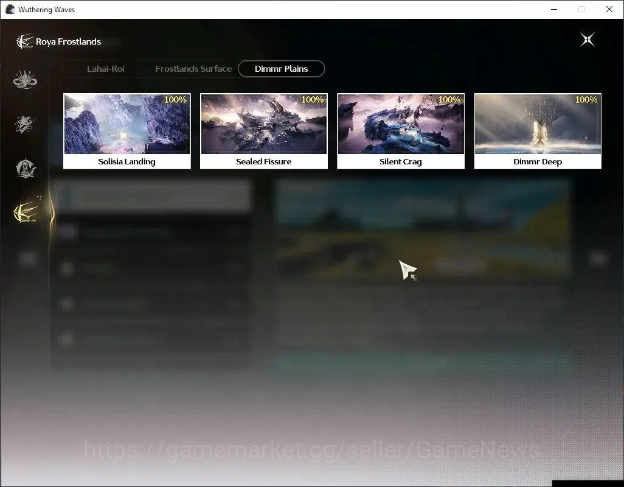
Task: Open the Silent Crag area card
Action: (x=401, y=131)
